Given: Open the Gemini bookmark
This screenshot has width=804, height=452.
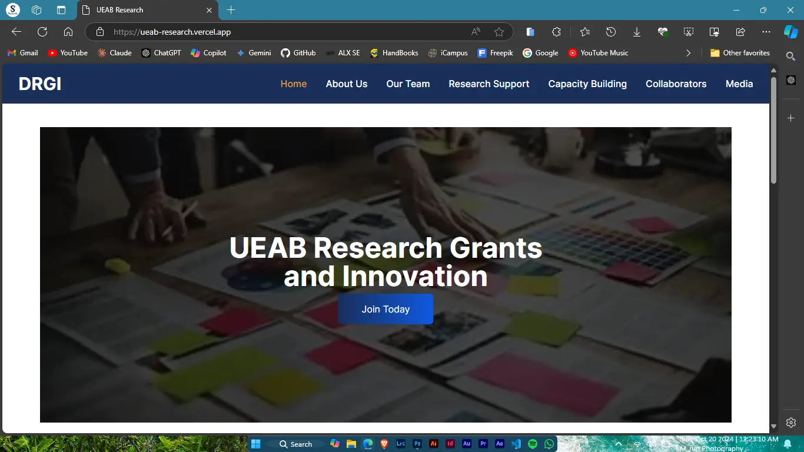Looking at the screenshot, I should 254,53.
